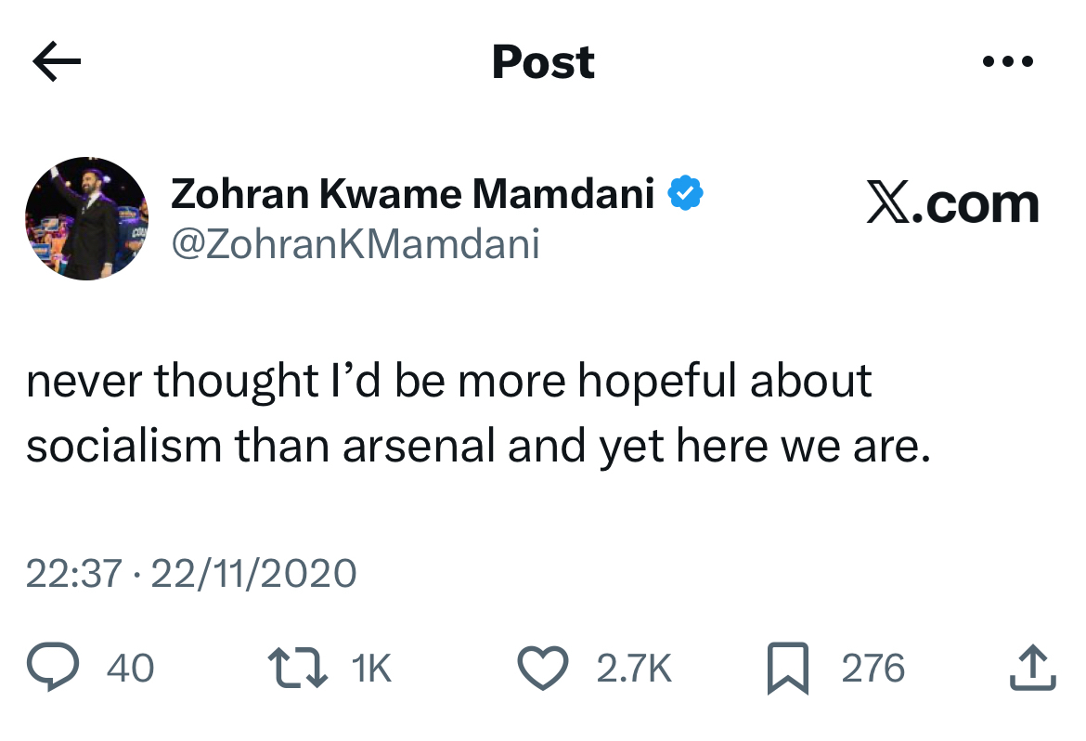Click the 1K reposts count
The image size is (1086, 741).
[x=372, y=669]
